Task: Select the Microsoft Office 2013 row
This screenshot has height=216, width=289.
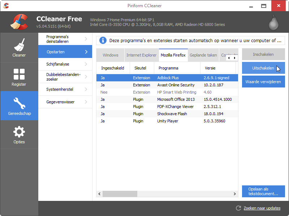Action: 167,99
